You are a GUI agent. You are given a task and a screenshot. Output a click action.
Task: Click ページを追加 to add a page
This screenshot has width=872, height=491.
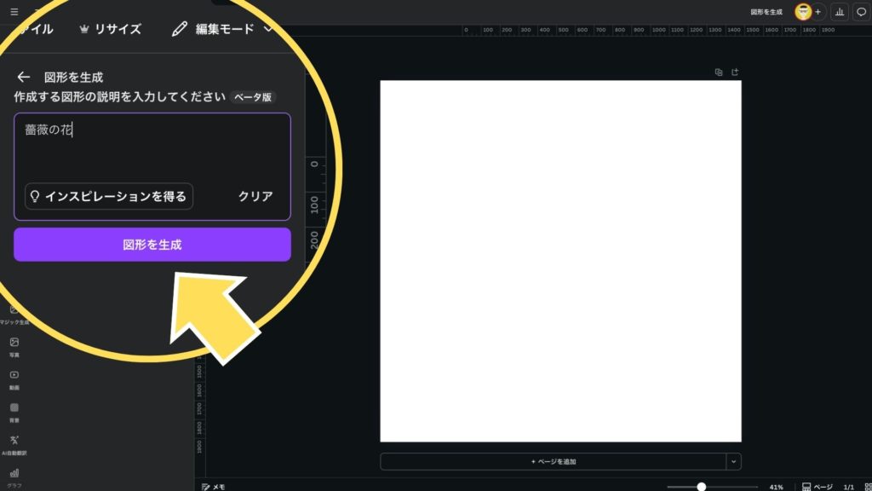[x=554, y=461]
